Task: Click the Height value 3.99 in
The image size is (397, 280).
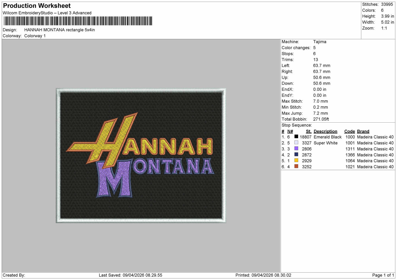Action: click(387, 16)
